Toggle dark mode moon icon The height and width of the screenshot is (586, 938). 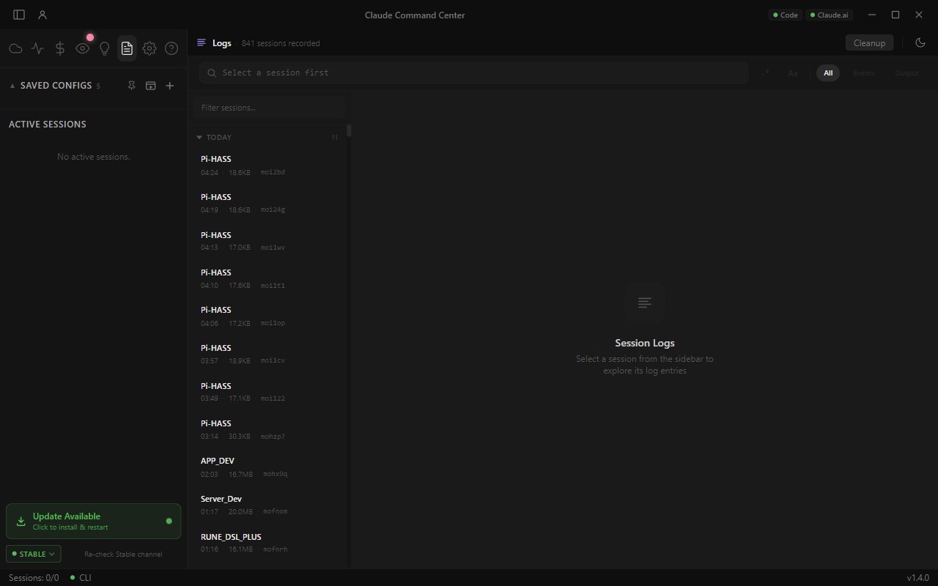[920, 42]
